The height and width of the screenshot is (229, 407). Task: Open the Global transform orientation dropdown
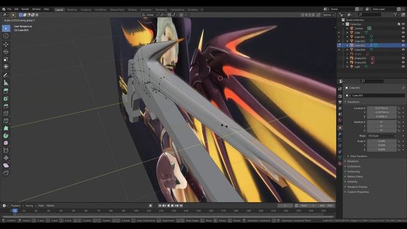tap(150, 15)
